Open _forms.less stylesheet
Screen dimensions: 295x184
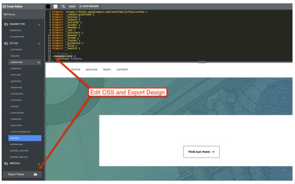click(15, 75)
